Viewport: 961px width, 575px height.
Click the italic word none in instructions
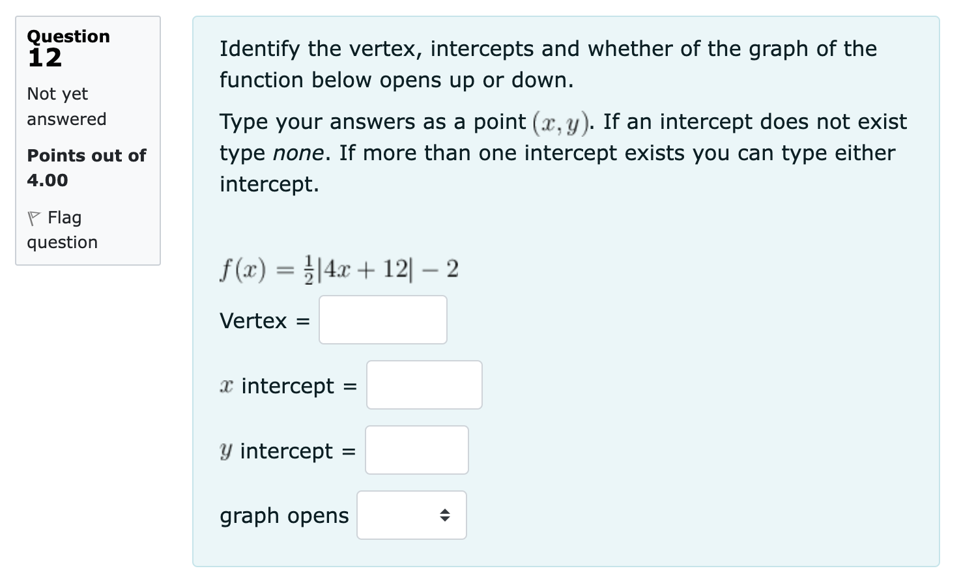click(297, 153)
